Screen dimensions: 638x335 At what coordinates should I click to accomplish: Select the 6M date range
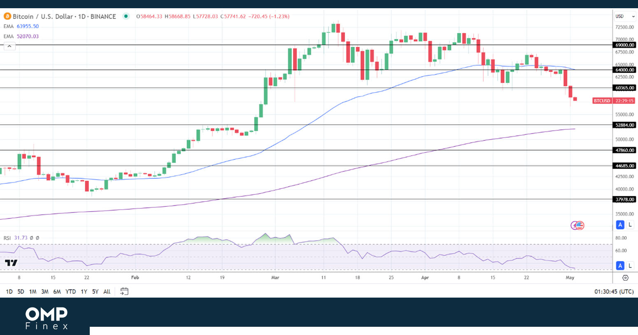click(57, 291)
